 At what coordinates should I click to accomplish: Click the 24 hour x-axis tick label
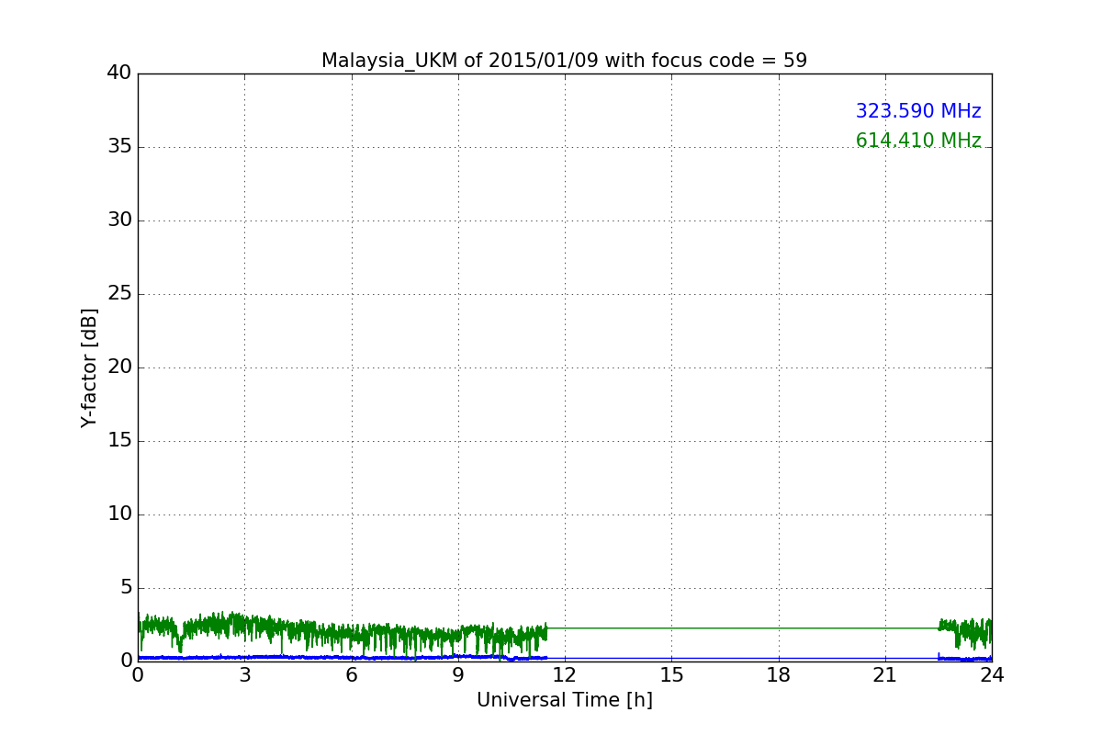(x=992, y=675)
